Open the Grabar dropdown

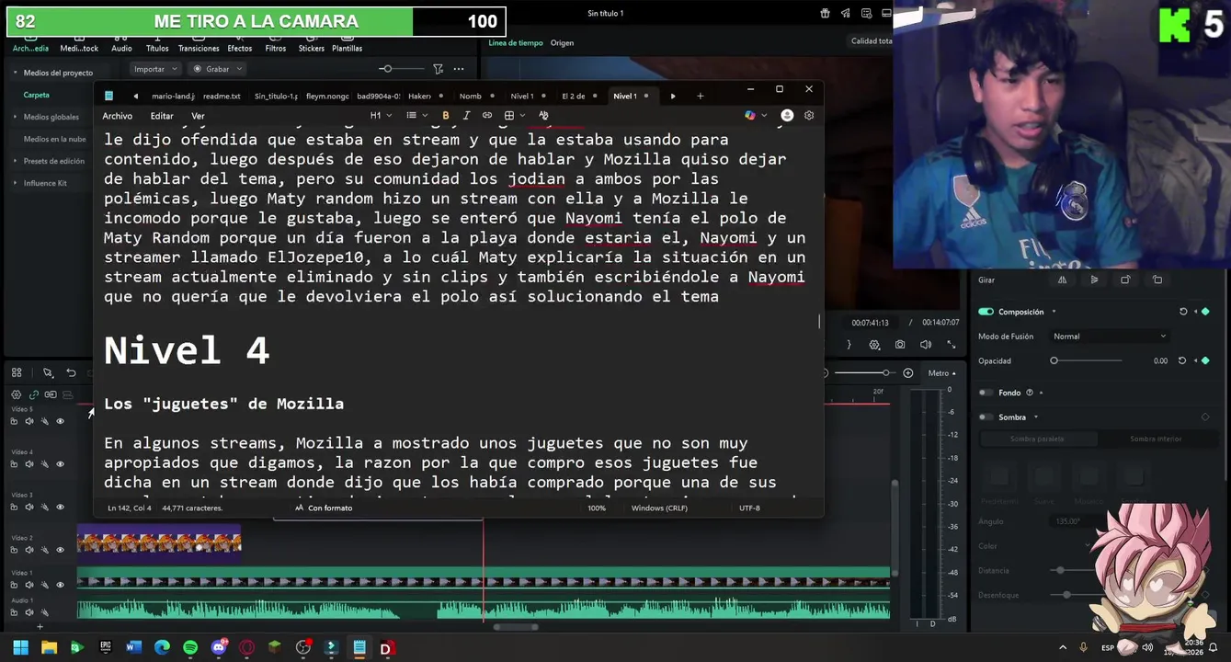[219, 69]
